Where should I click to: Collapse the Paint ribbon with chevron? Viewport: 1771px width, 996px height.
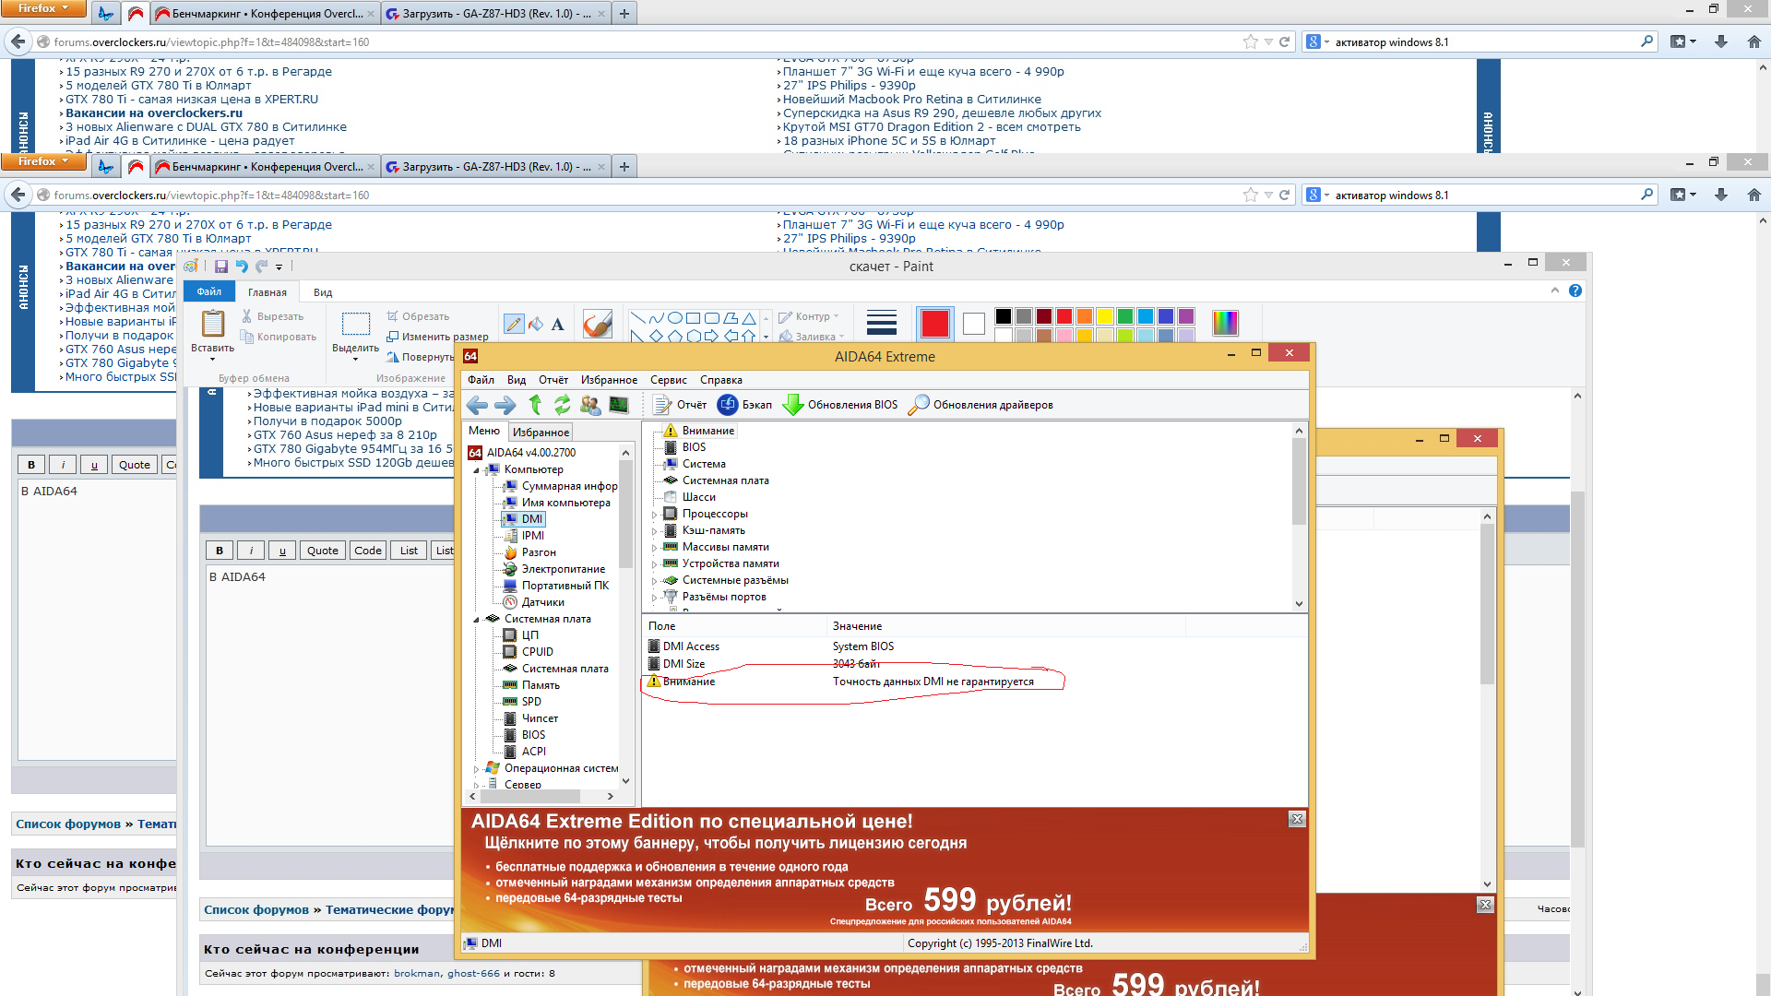[1555, 290]
